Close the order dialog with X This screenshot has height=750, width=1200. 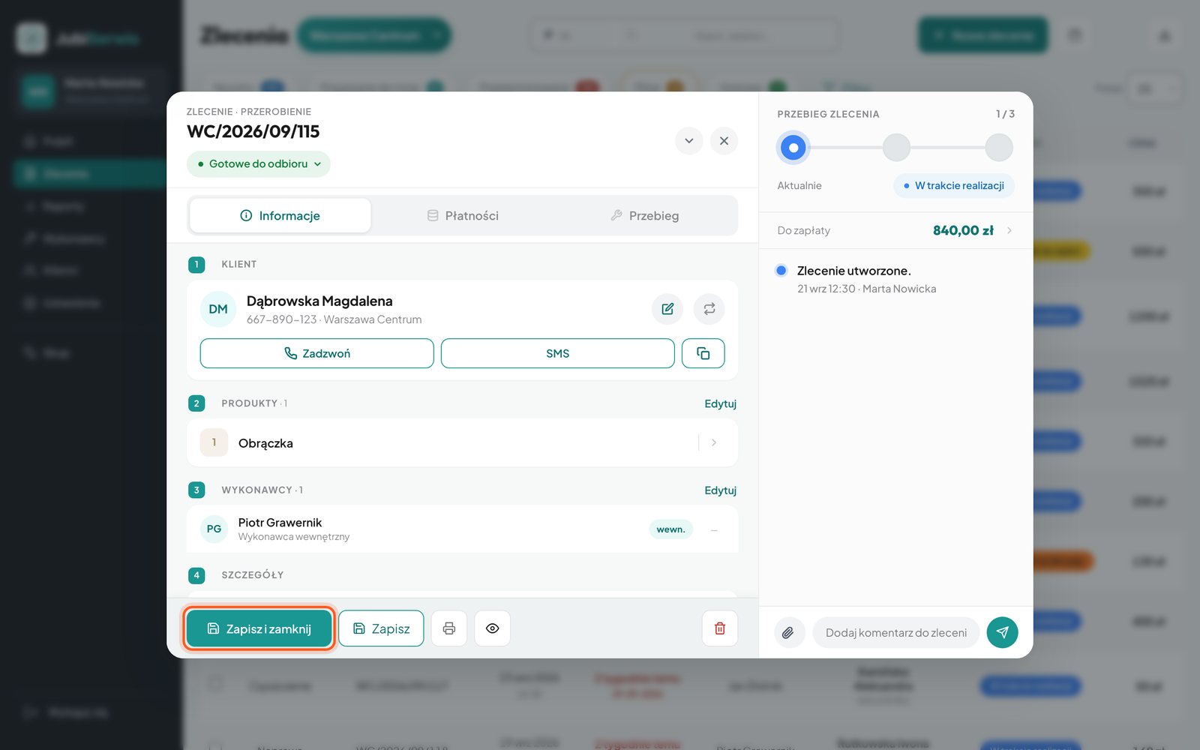724,141
